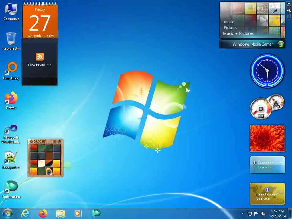The image size is (292, 219).
Task: Select Music + Pictures heading
Action: click(x=238, y=33)
